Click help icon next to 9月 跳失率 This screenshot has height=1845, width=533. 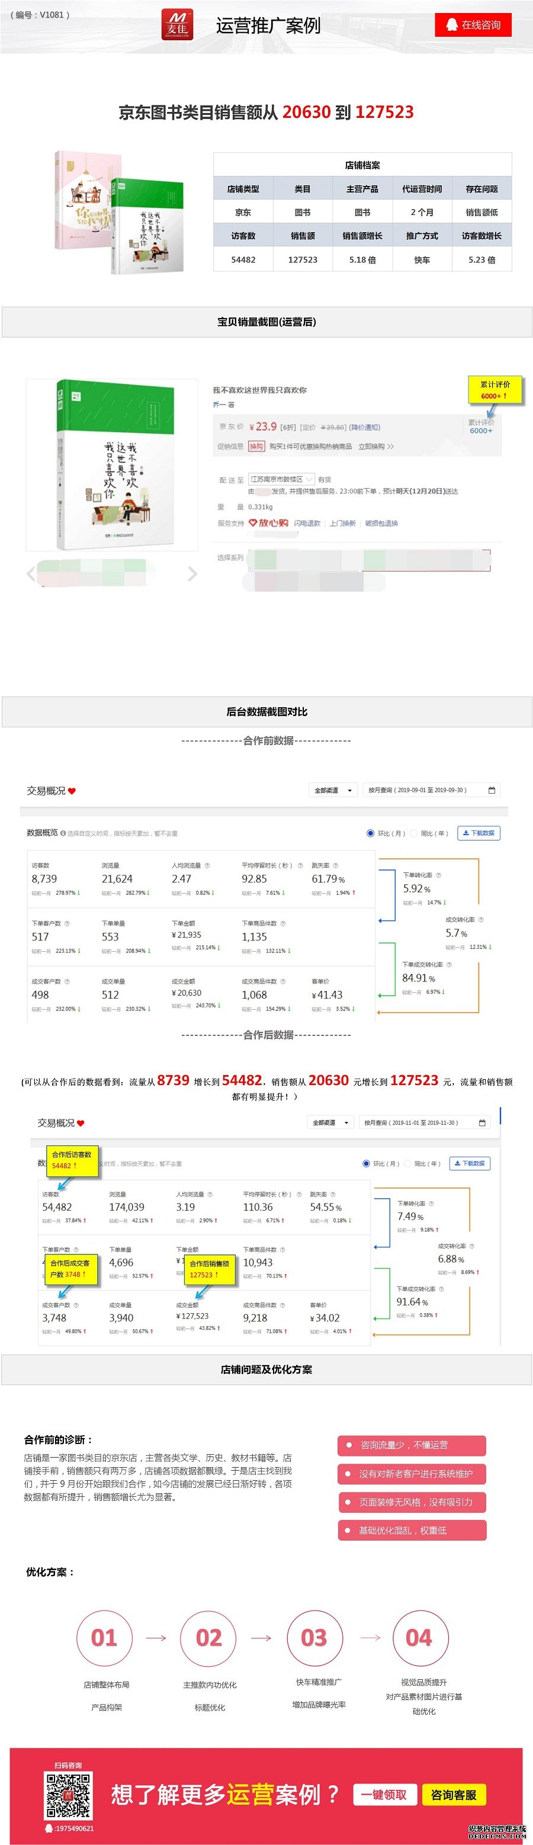tap(335, 865)
